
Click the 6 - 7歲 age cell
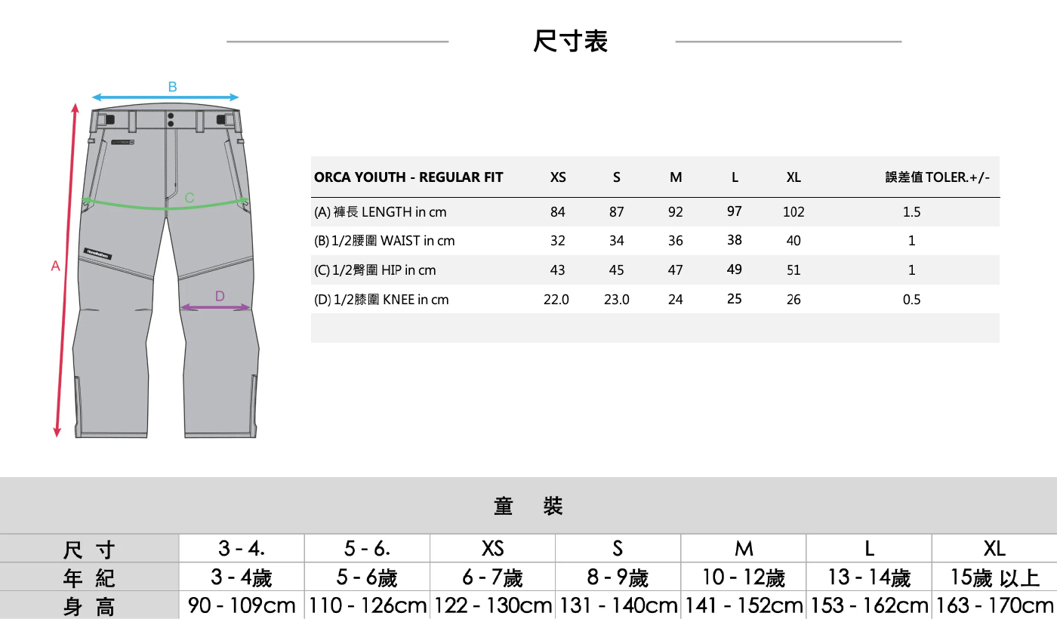(492, 577)
